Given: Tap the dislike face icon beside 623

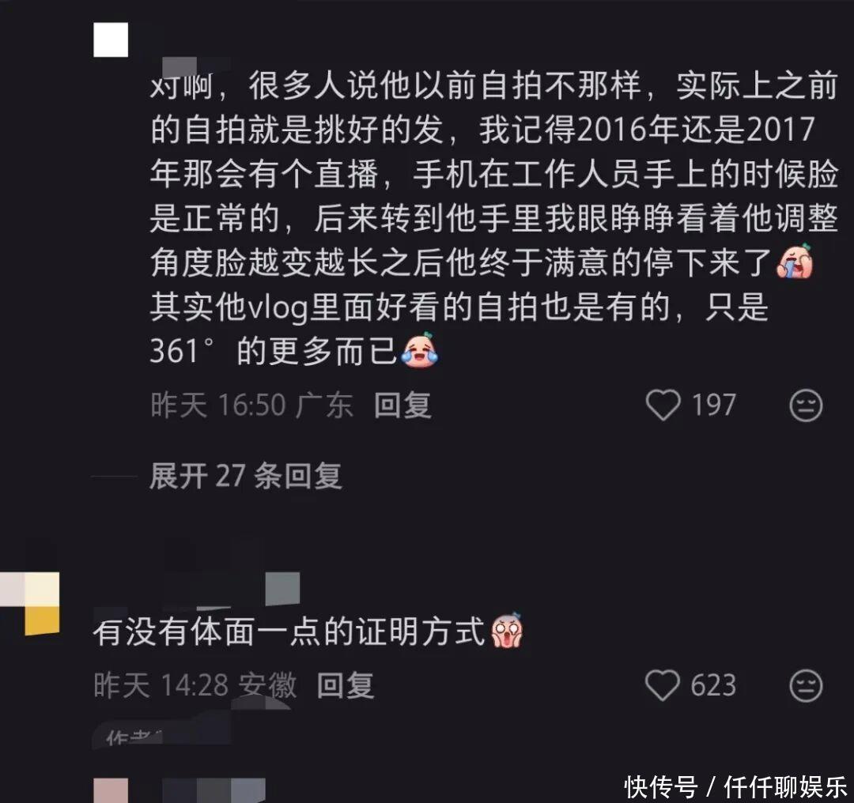Looking at the screenshot, I should (806, 685).
